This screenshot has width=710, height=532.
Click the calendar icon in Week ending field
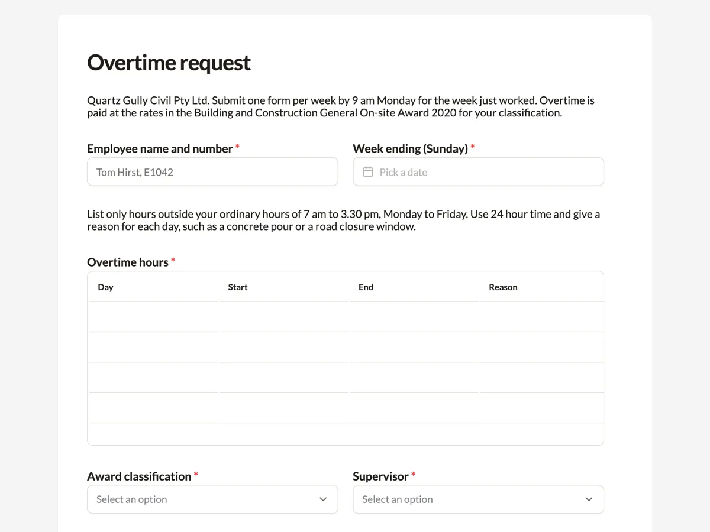click(368, 172)
